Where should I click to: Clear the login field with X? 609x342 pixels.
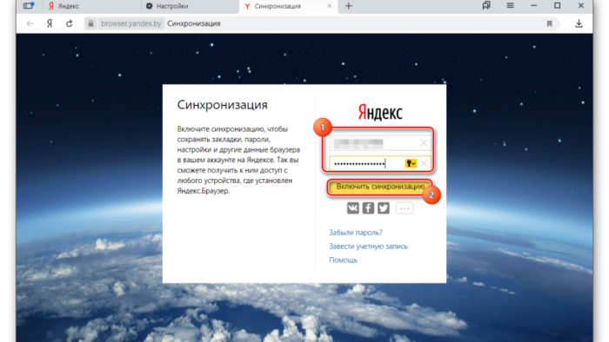click(x=424, y=143)
